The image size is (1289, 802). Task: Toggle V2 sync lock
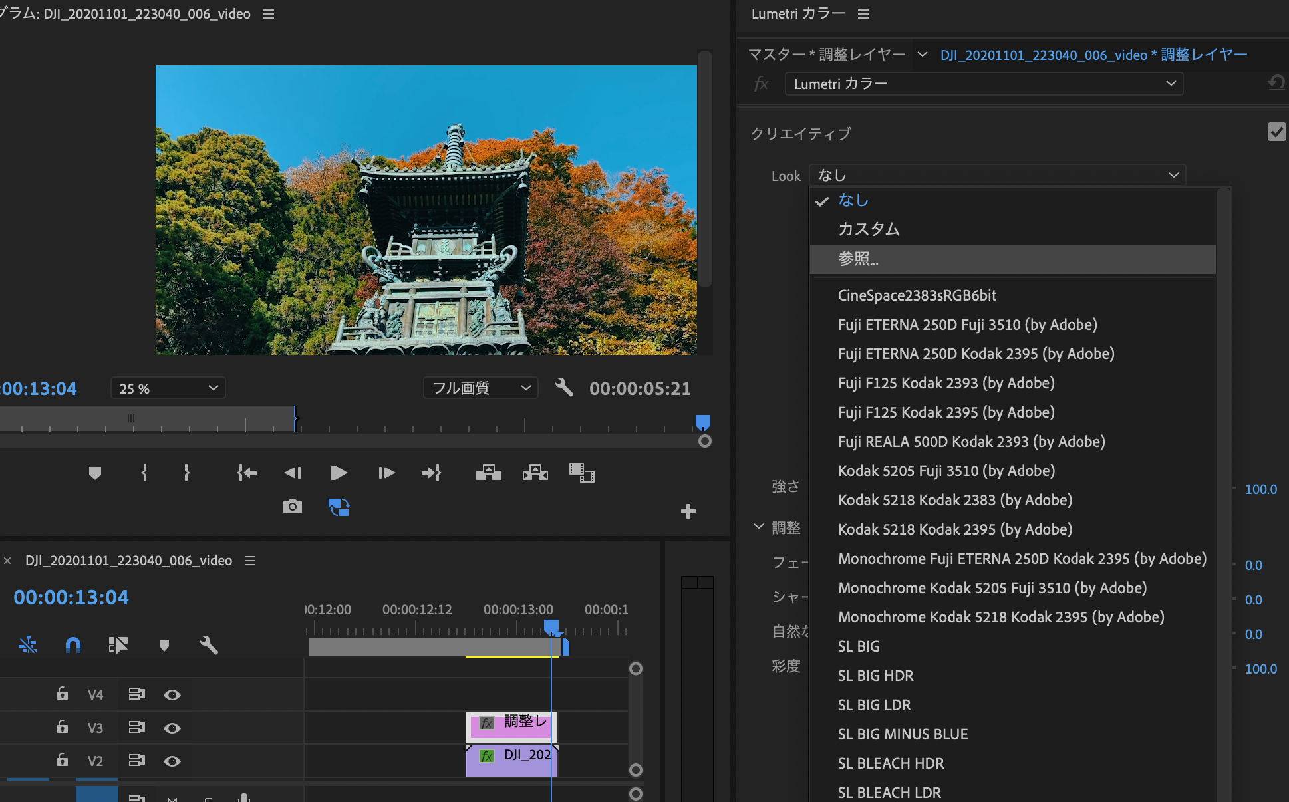[136, 760]
